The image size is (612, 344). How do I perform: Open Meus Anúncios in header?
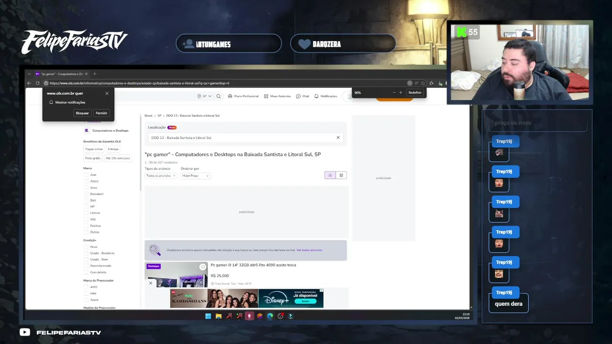click(x=277, y=96)
